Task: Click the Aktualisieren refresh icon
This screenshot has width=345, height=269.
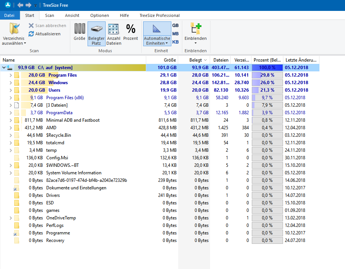Action: [32, 34]
